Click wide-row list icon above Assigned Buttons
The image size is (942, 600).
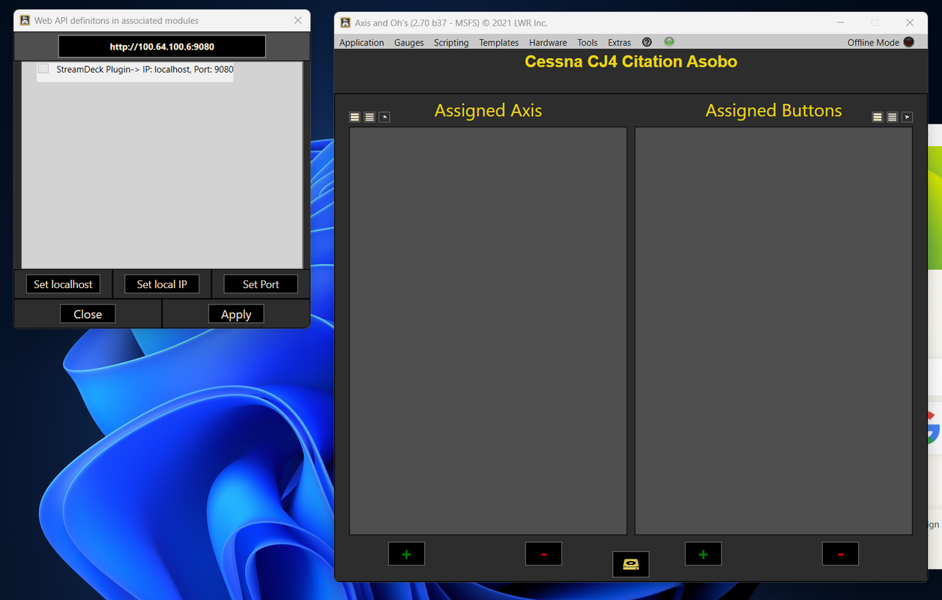(x=878, y=117)
